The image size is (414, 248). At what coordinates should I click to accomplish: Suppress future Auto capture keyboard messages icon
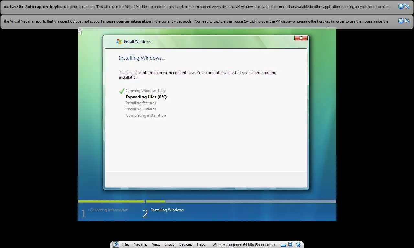[x=407, y=6]
